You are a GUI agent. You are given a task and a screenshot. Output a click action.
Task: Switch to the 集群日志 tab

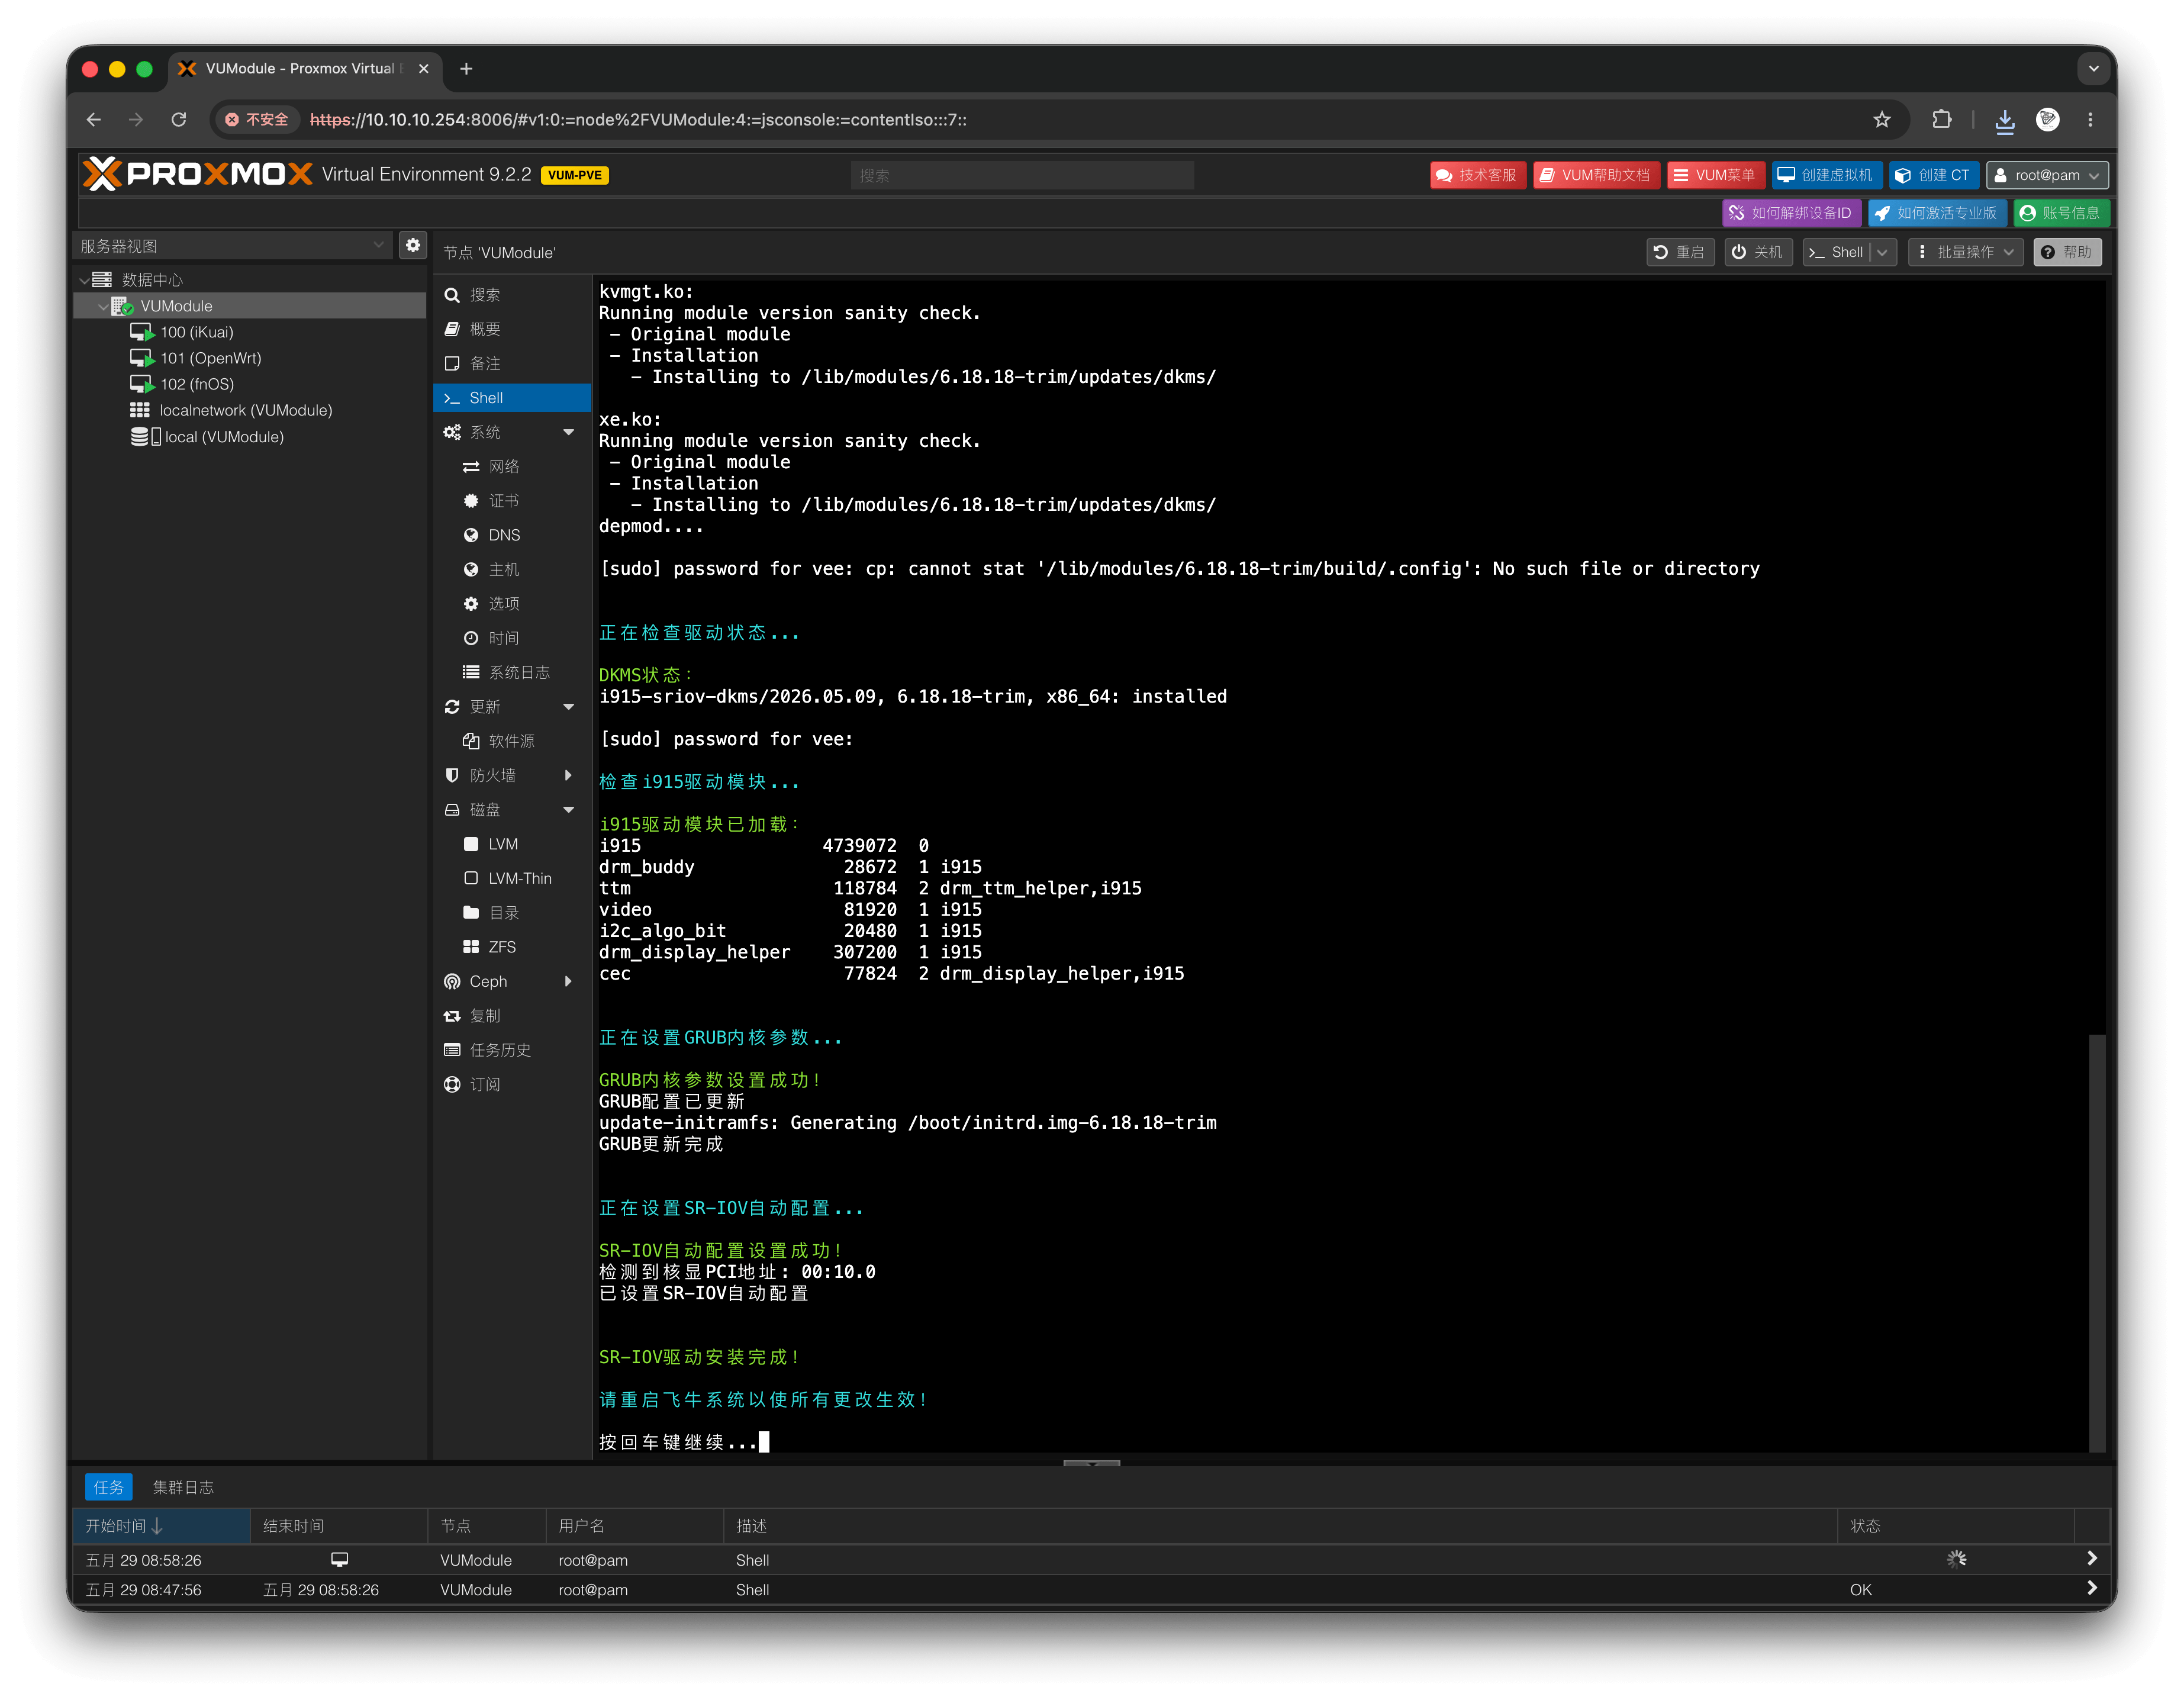(x=183, y=1487)
